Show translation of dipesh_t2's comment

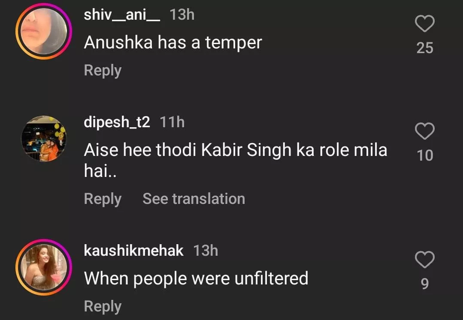(x=194, y=199)
